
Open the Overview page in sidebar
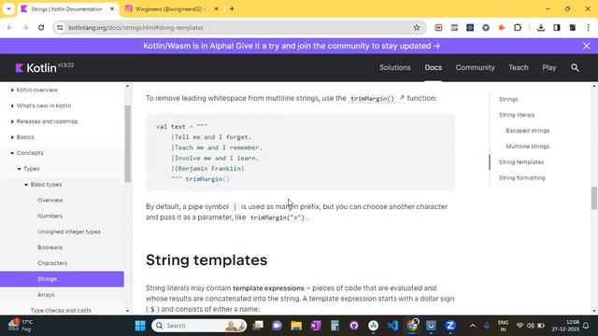click(50, 201)
